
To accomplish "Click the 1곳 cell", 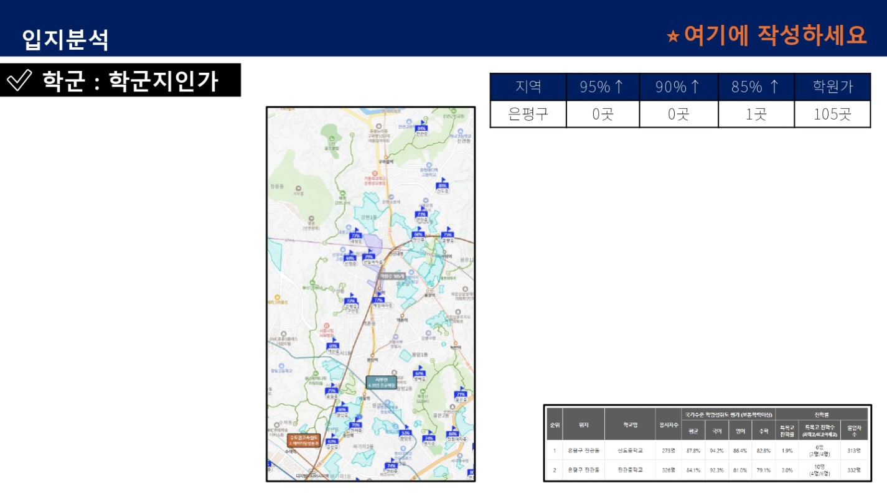I will pos(756,114).
